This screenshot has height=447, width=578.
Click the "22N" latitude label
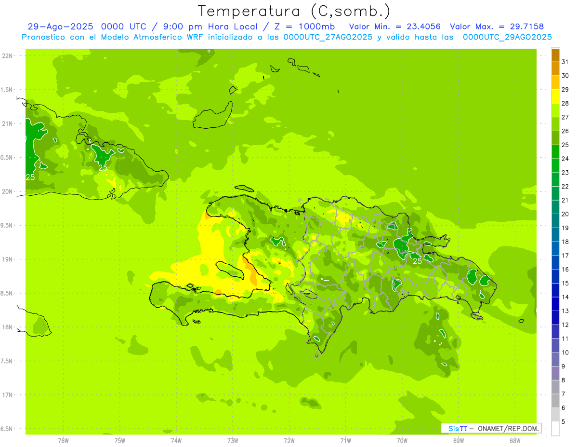click(7, 56)
